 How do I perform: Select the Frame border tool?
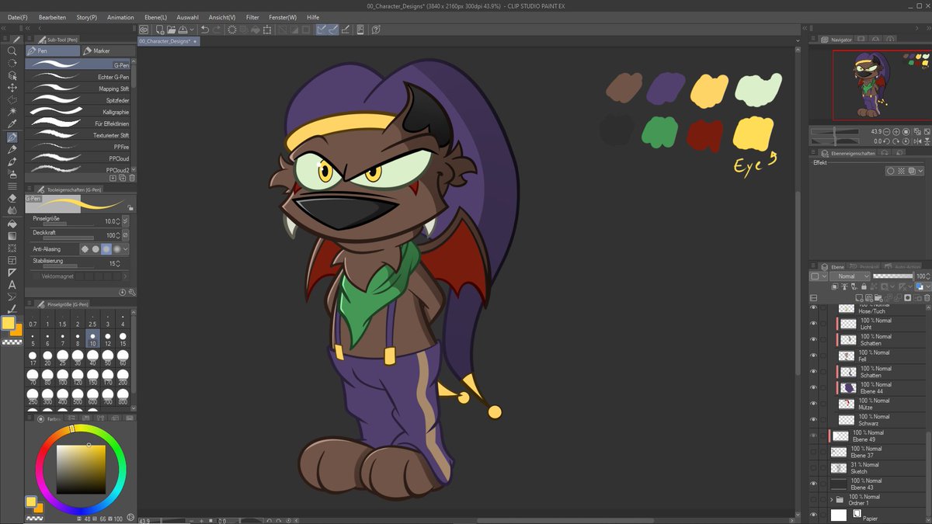pyautogui.click(x=12, y=260)
